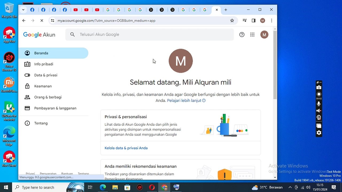Select the Riot Client desktop shortcut
Viewport: 342px width, 192px height.
tap(9, 159)
